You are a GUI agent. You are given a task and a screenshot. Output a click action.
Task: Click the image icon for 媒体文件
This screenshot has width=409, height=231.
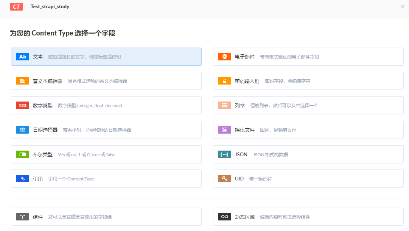[x=224, y=129]
